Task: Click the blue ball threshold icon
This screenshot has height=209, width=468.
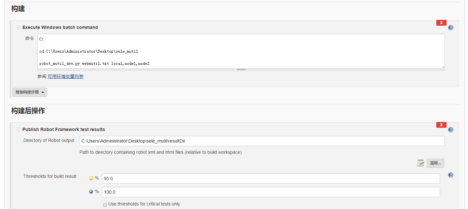Action: 91,192
